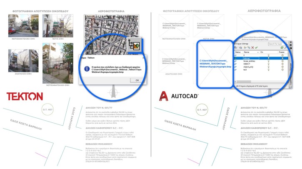
Task: Click the On column header
Action: tap(262, 52)
